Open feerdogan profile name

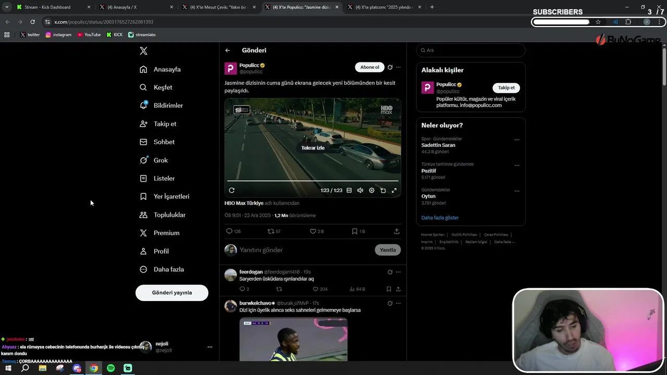pyautogui.click(x=251, y=272)
